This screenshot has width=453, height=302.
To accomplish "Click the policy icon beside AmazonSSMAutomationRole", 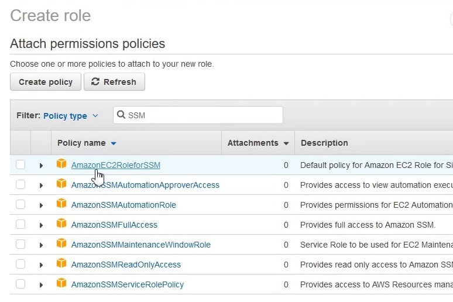I will coord(61,204).
